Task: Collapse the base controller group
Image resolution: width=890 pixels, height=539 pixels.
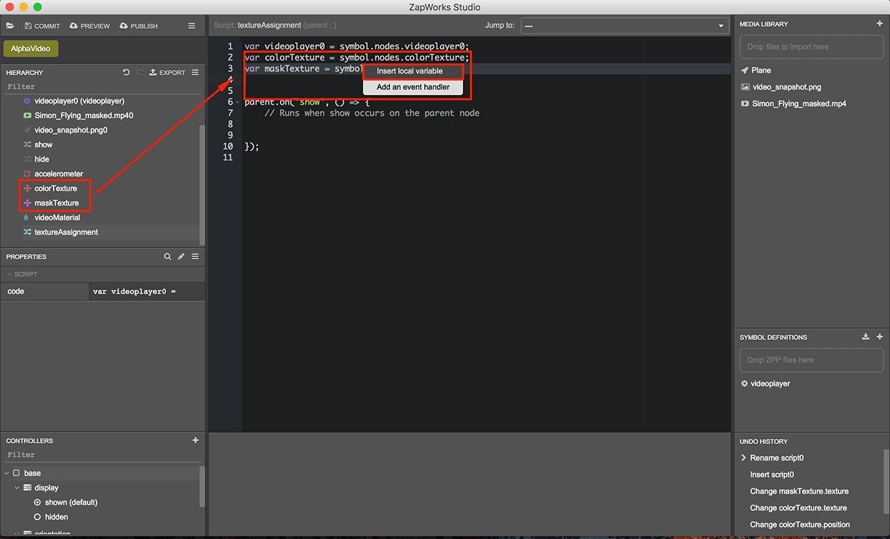Action: (7, 473)
